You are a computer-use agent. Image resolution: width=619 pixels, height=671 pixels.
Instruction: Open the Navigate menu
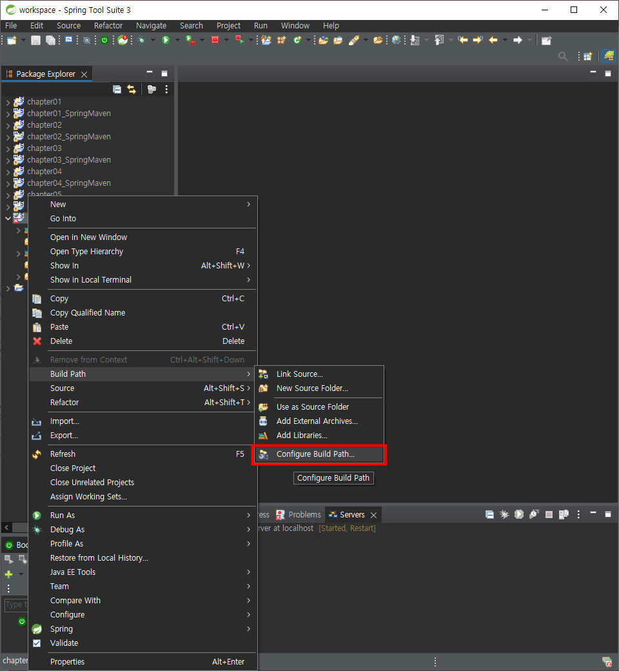[x=151, y=26]
